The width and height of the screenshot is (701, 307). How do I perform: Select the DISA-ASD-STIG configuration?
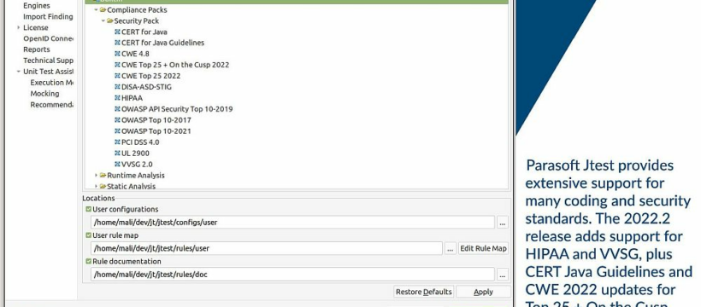146,87
